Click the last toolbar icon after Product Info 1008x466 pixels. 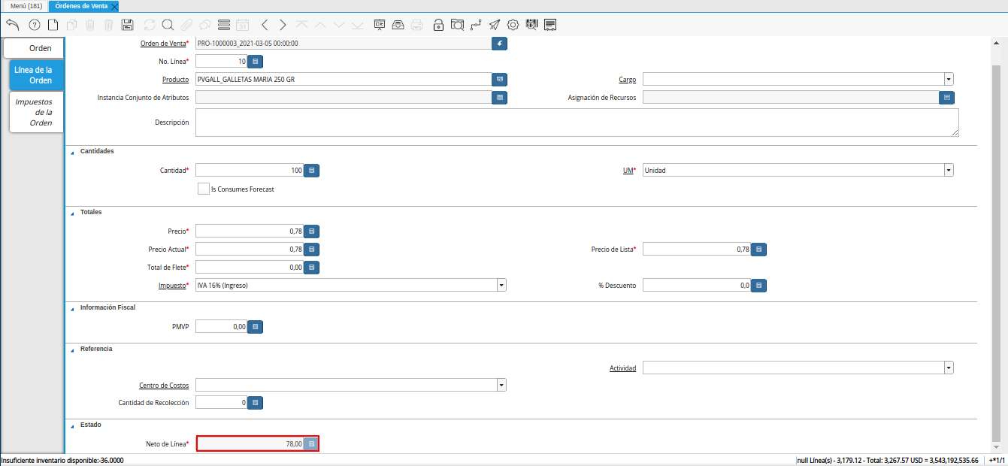(x=551, y=25)
